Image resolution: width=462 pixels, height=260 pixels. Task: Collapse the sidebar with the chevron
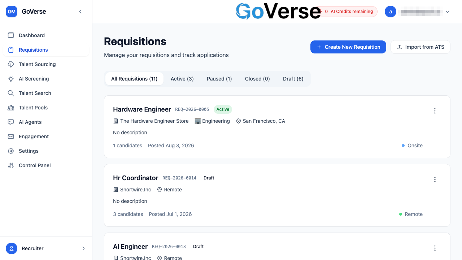[x=80, y=12]
